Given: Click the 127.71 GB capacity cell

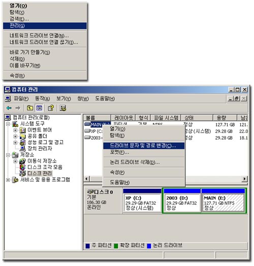Looking at the screenshot, I should pos(225,125).
